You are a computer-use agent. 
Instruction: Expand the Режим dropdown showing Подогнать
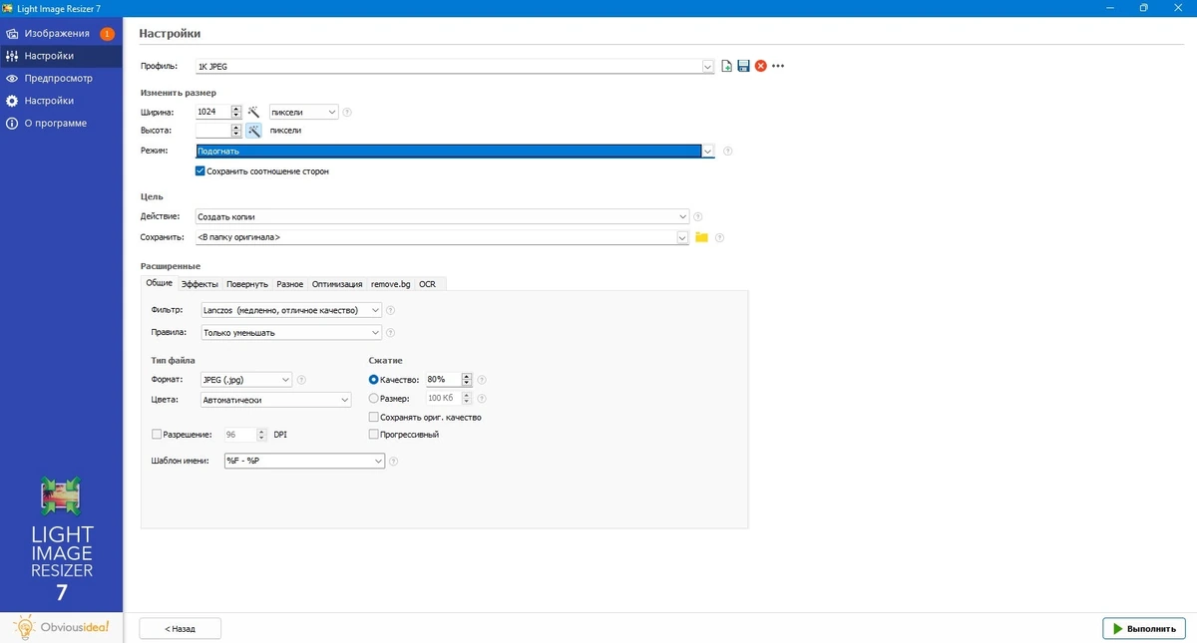pyautogui.click(x=708, y=152)
